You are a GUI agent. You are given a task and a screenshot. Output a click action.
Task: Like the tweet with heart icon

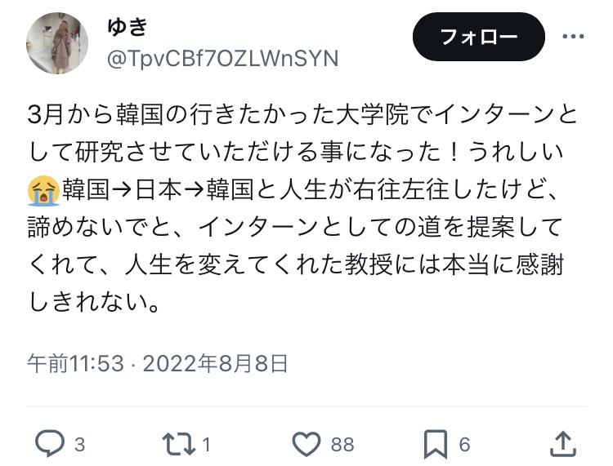[x=306, y=444]
